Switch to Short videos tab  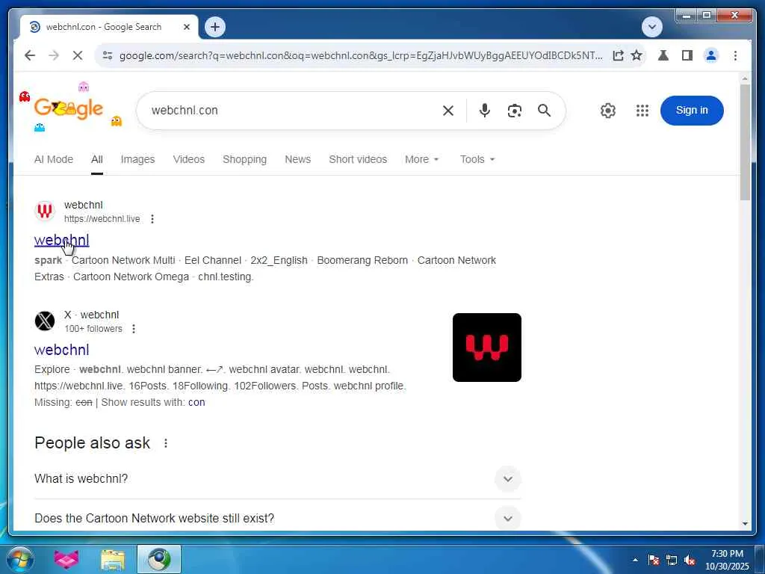[x=358, y=160]
